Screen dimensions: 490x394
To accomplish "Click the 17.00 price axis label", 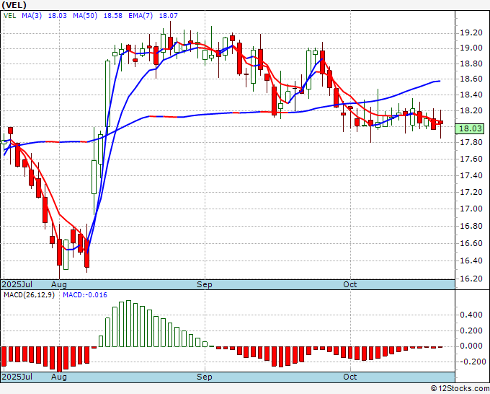I will [x=471, y=209].
